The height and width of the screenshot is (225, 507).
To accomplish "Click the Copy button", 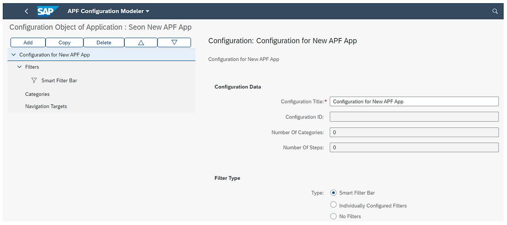I will [x=65, y=42].
